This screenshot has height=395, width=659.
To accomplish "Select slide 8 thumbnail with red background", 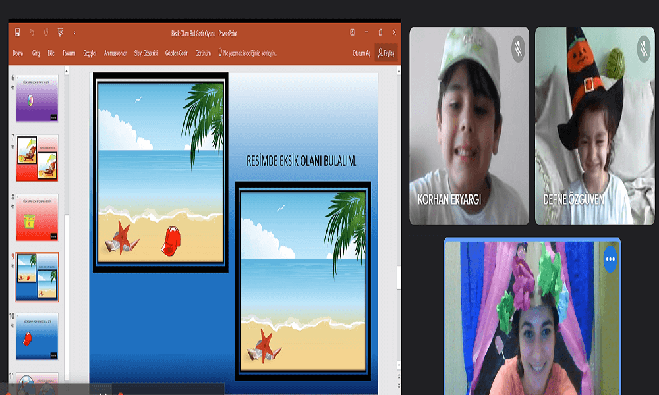I will pos(37,217).
